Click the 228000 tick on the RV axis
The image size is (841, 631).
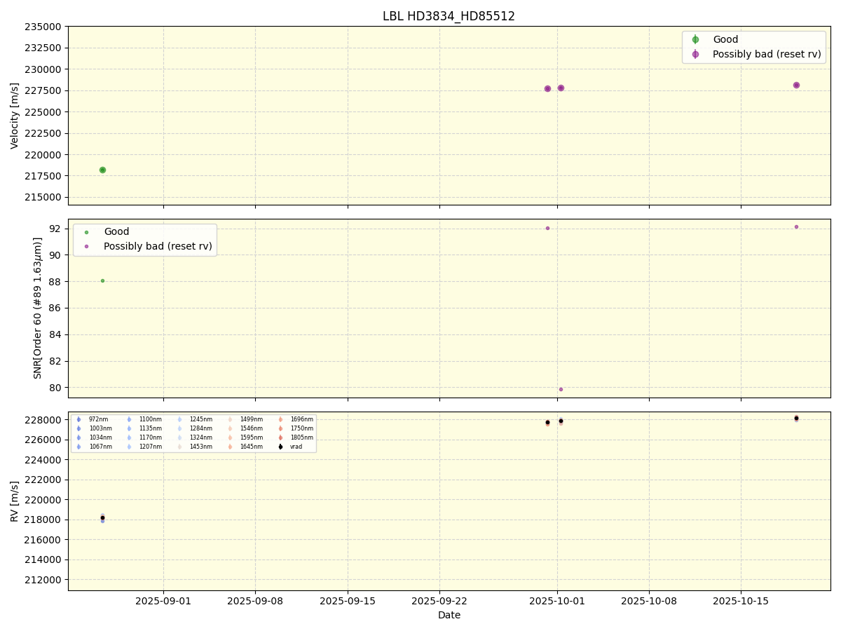(43, 420)
